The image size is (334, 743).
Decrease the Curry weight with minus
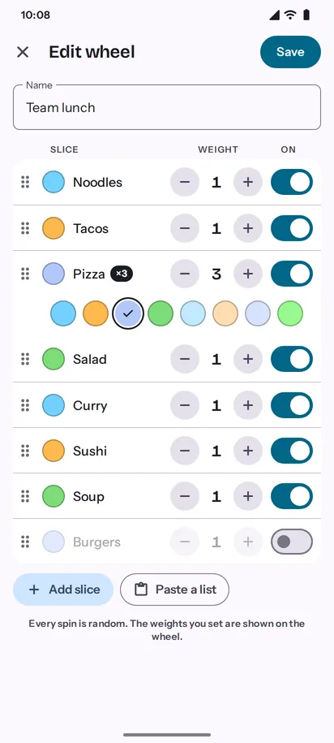click(x=185, y=406)
